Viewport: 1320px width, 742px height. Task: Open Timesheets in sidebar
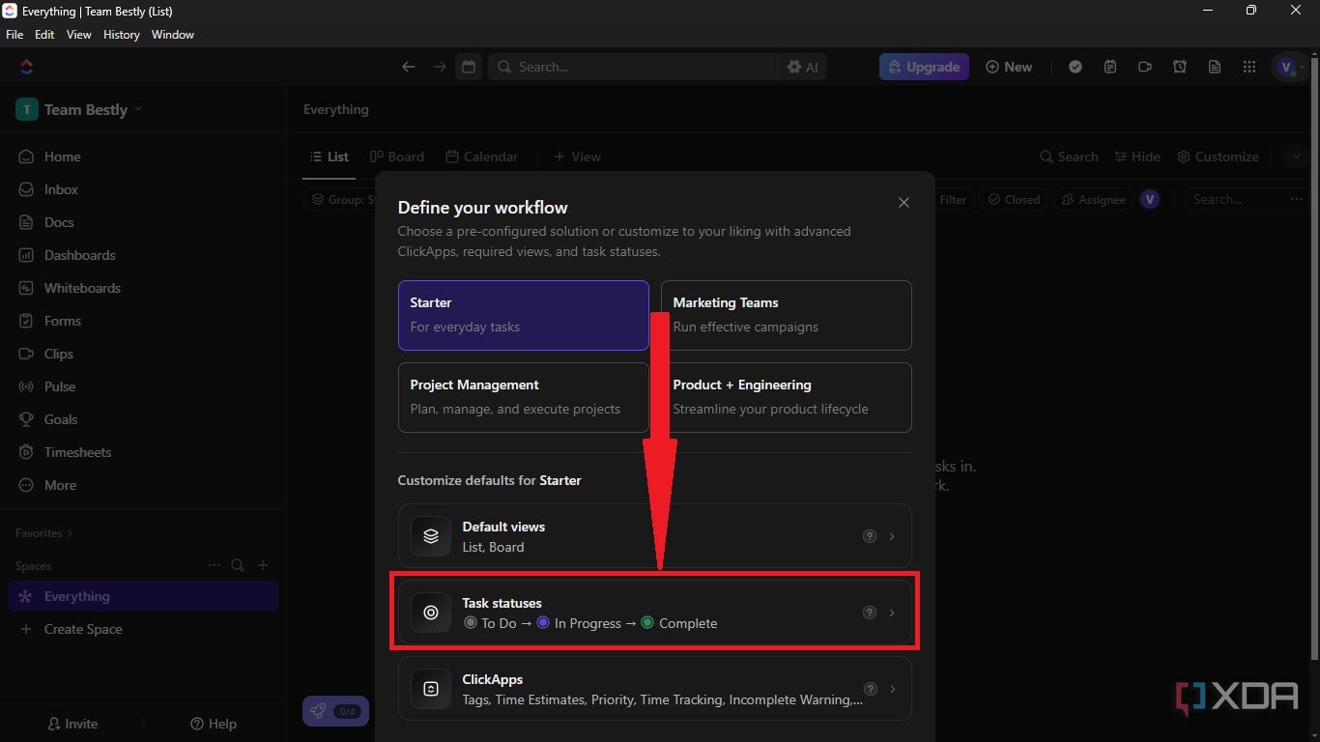(x=64, y=452)
